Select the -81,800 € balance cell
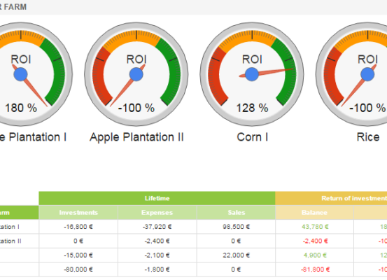Screen dimensions: 387x280 (315, 269)
